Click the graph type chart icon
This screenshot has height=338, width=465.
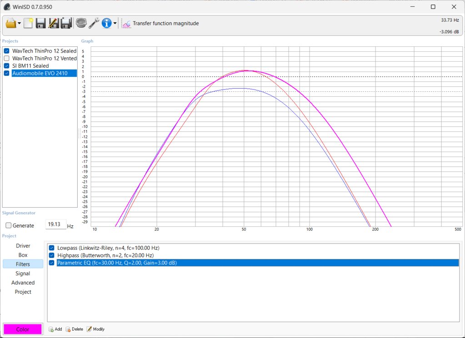[x=126, y=24]
